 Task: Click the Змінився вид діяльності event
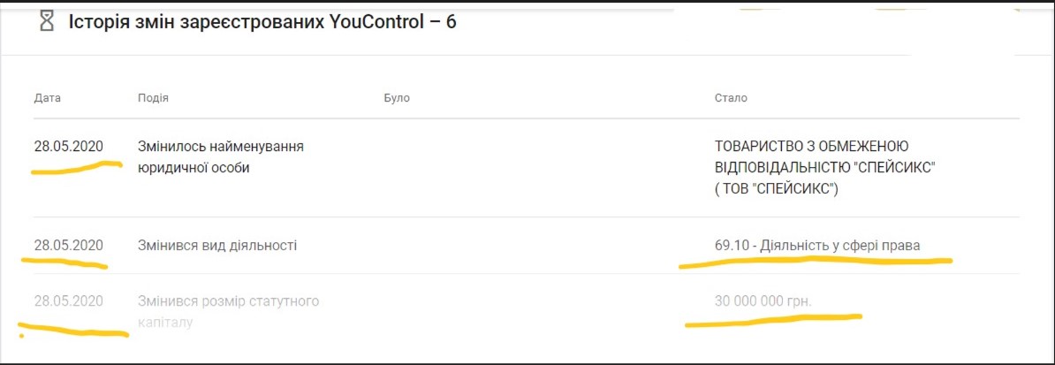pos(217,245)
